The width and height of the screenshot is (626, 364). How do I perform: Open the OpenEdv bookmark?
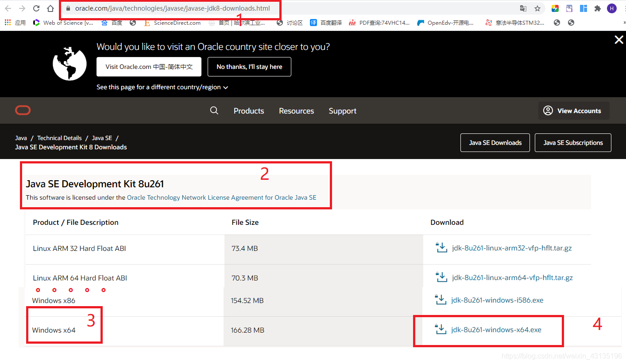click(x=445, y=23)
